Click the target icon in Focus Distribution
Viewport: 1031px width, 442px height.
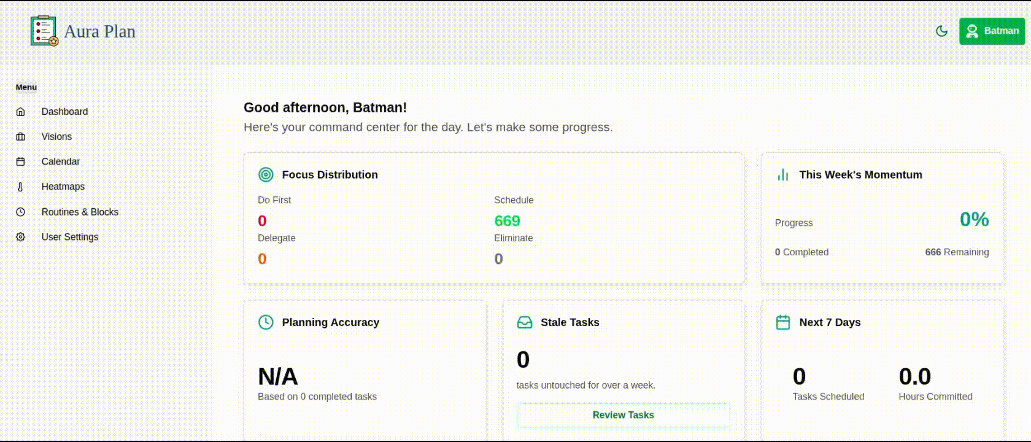click(x=266, y=175)
